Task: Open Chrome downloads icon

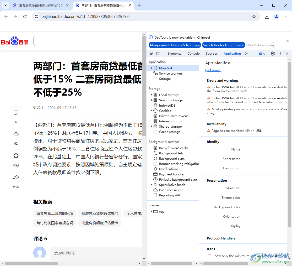Action: pyautogui.click(x=267, y=17)
